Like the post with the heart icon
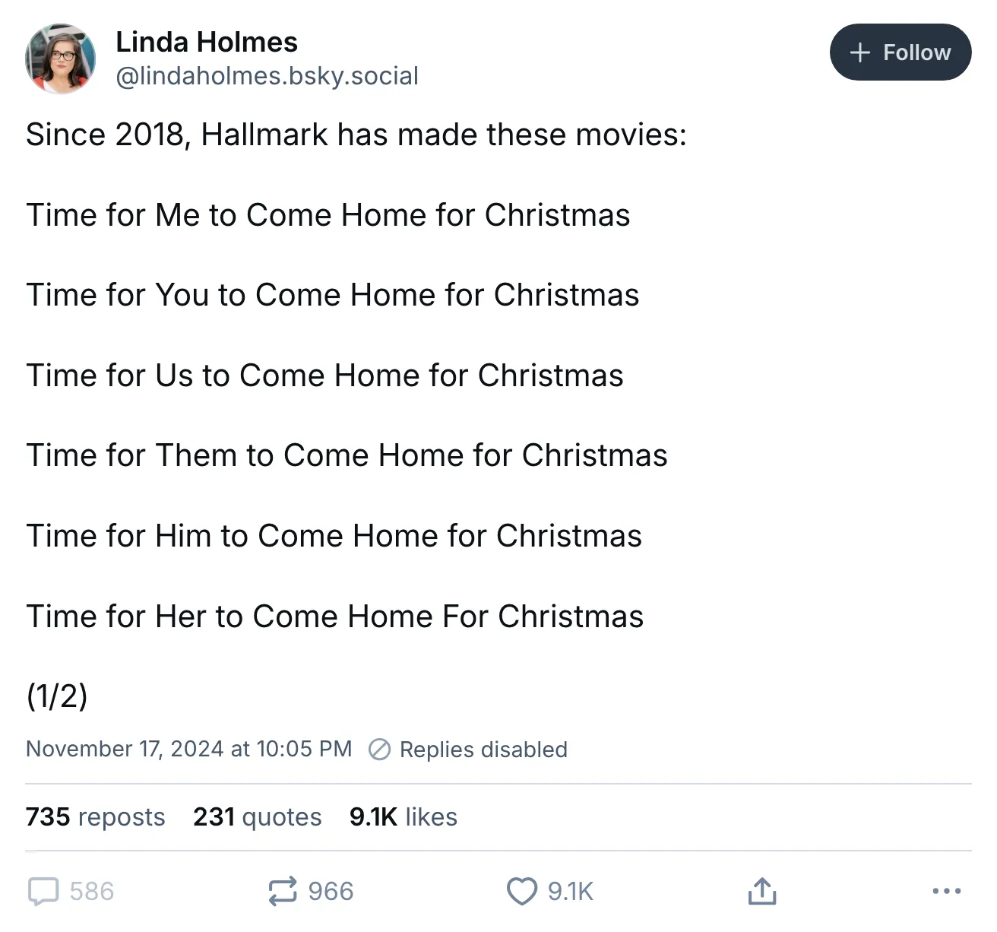The width and height of the screenshot is (997, 932). (x=522, y=891)
